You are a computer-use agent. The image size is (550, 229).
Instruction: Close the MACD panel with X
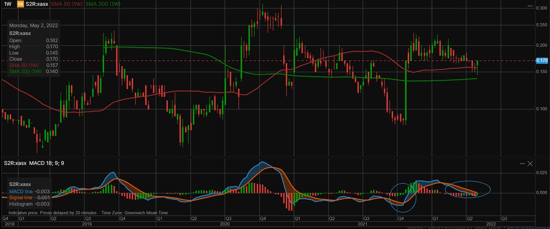coord(530,163)
